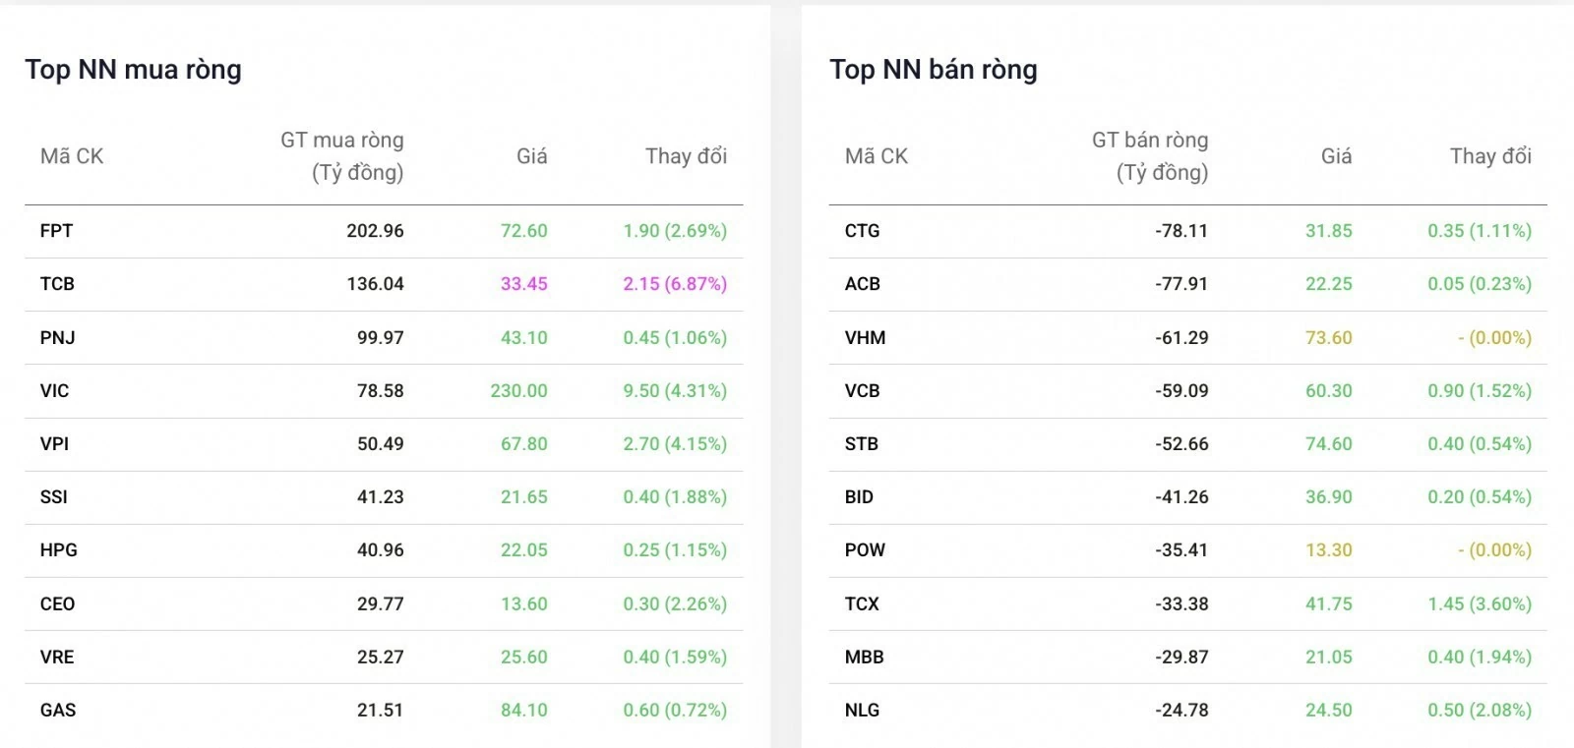Select CTG ticker in net-sell list
The image size is (1574, 748).
pyautogui.click(x=862, y=231)
